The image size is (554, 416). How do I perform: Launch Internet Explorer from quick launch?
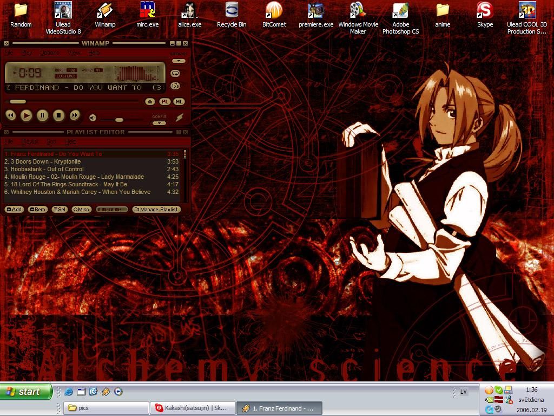click(69, 392)
